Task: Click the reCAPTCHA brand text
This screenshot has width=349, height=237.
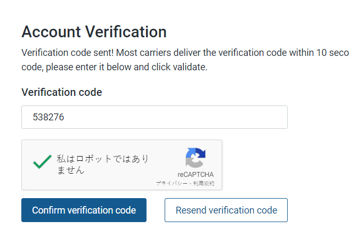Action: coord(196,175)
